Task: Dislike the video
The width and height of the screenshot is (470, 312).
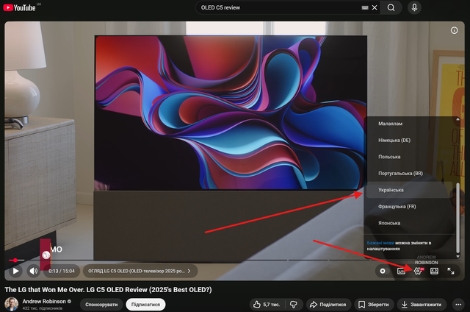Action: click(x=294, y=305)
